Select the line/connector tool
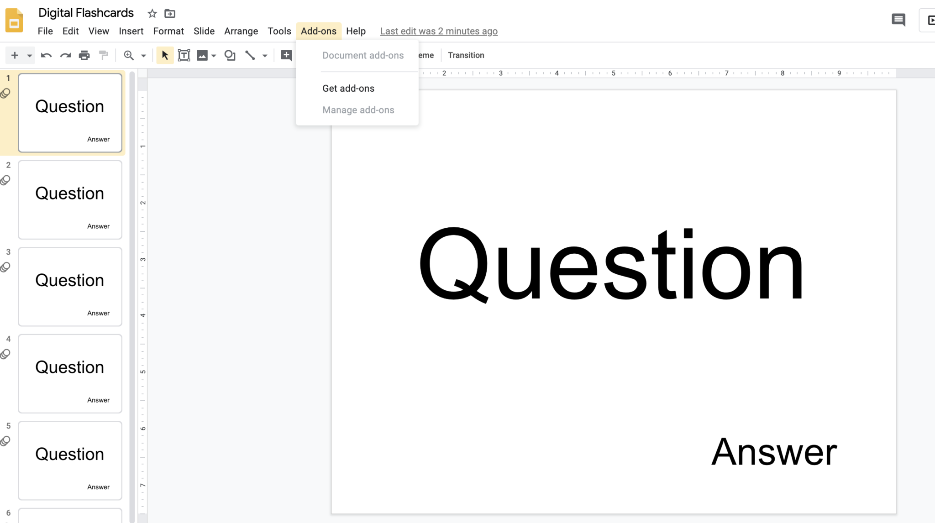935x523 pixels. 250,55
